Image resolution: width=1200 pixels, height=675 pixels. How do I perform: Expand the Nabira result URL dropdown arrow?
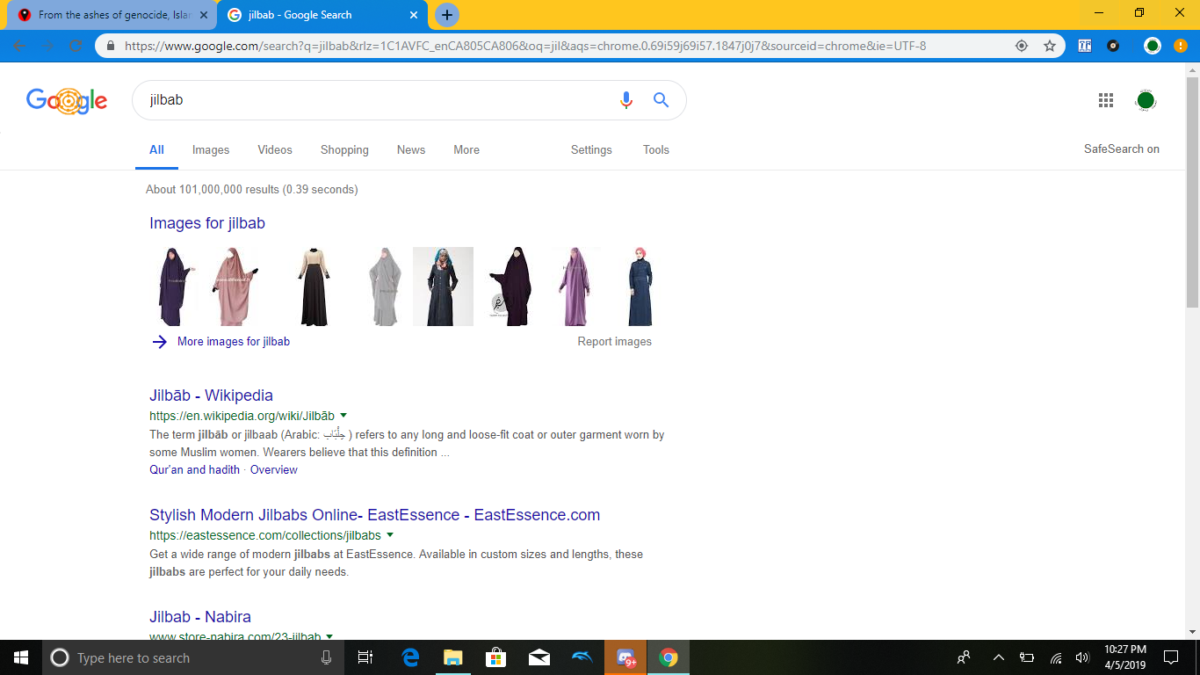tap(329, 635)
